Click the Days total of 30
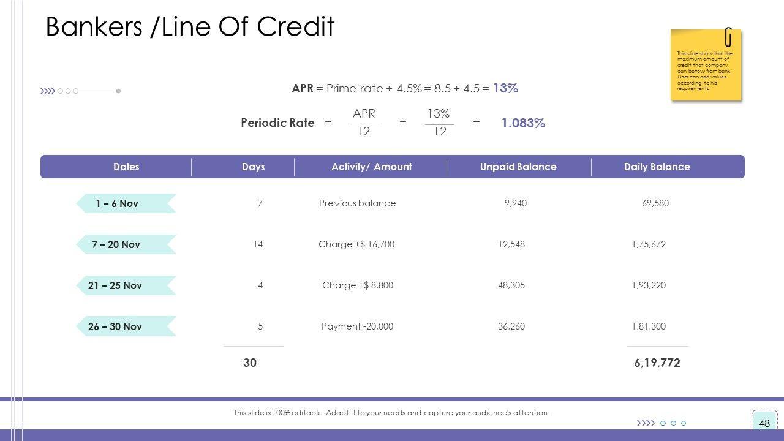Screen dimensions: 784x441 (250, 363)
